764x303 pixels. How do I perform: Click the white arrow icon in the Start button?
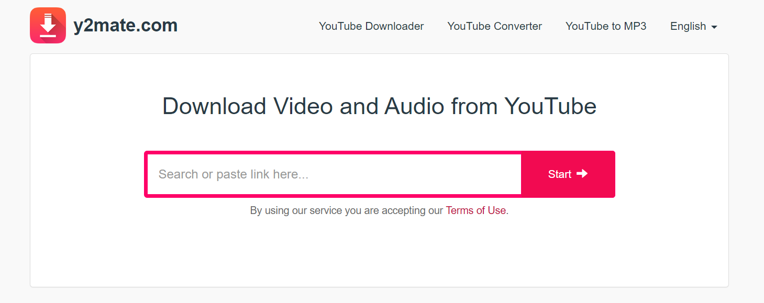click(582, 174)
